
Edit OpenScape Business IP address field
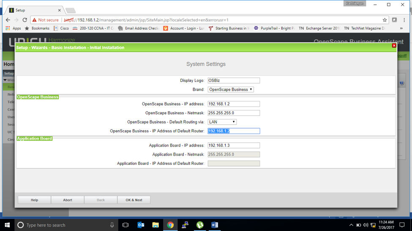point(234,104)
